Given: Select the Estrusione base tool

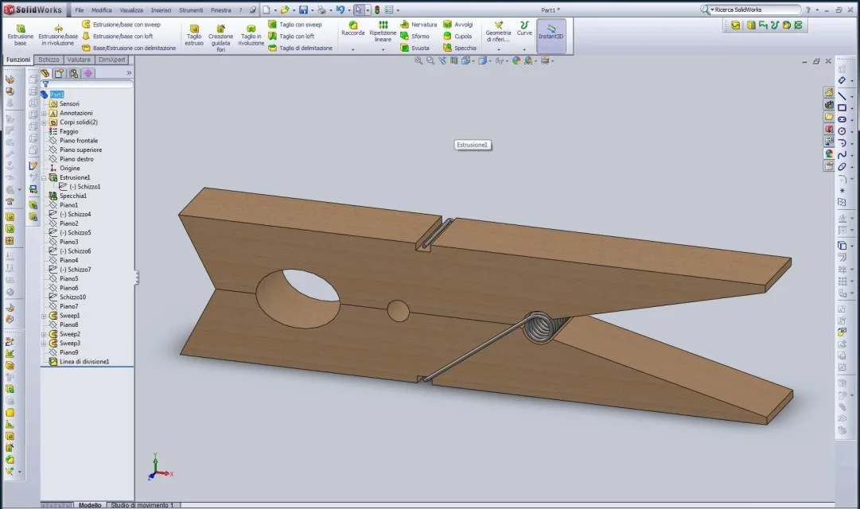Looking at the screenshot, I should pos(21,35).
